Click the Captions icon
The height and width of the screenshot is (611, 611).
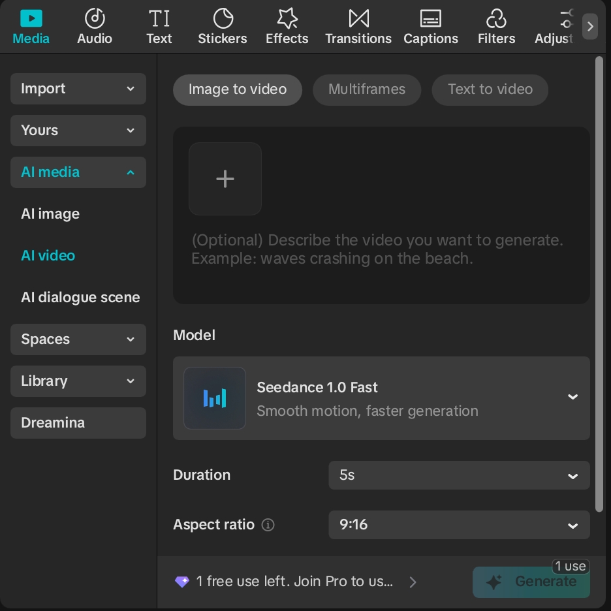(430, 18)
